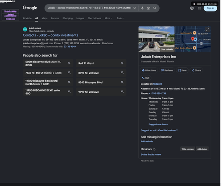
Task: Open the Forums tab
Action: coord(55,18)
